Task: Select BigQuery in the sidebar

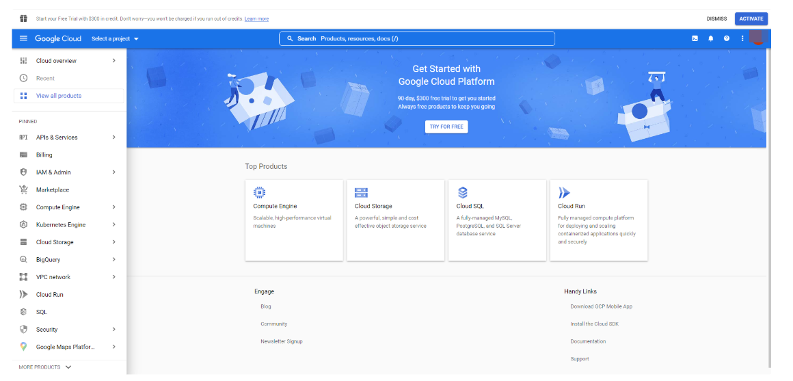Action: [x=48, y=260]
